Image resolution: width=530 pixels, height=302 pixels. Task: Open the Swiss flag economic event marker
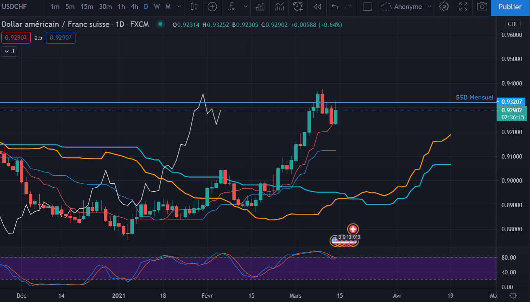click(x=353, y=229)
